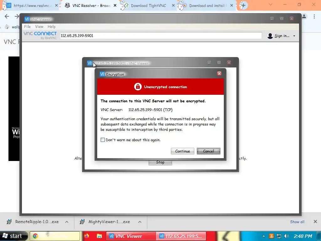Close the Encryption dialog with the red X
Viewport: 321px width, 241px height.
coord(219,73)
